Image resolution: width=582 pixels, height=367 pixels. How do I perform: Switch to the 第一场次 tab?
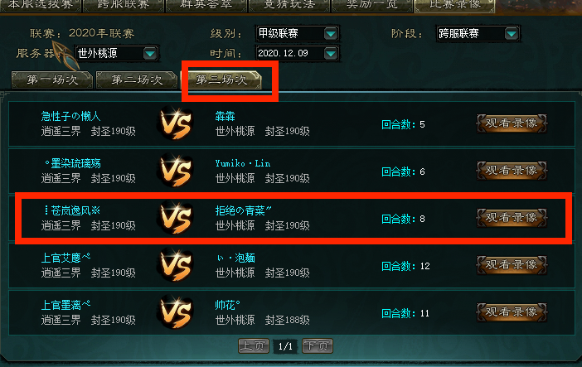click(52, 80)
